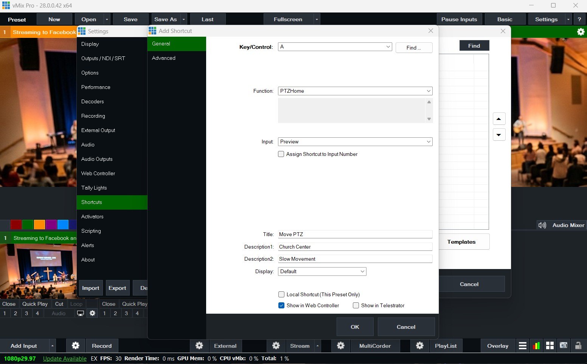Uncheck Show in Web Controller
The height and width of the screenshot is (364, 587).
(x=281, y=305)
